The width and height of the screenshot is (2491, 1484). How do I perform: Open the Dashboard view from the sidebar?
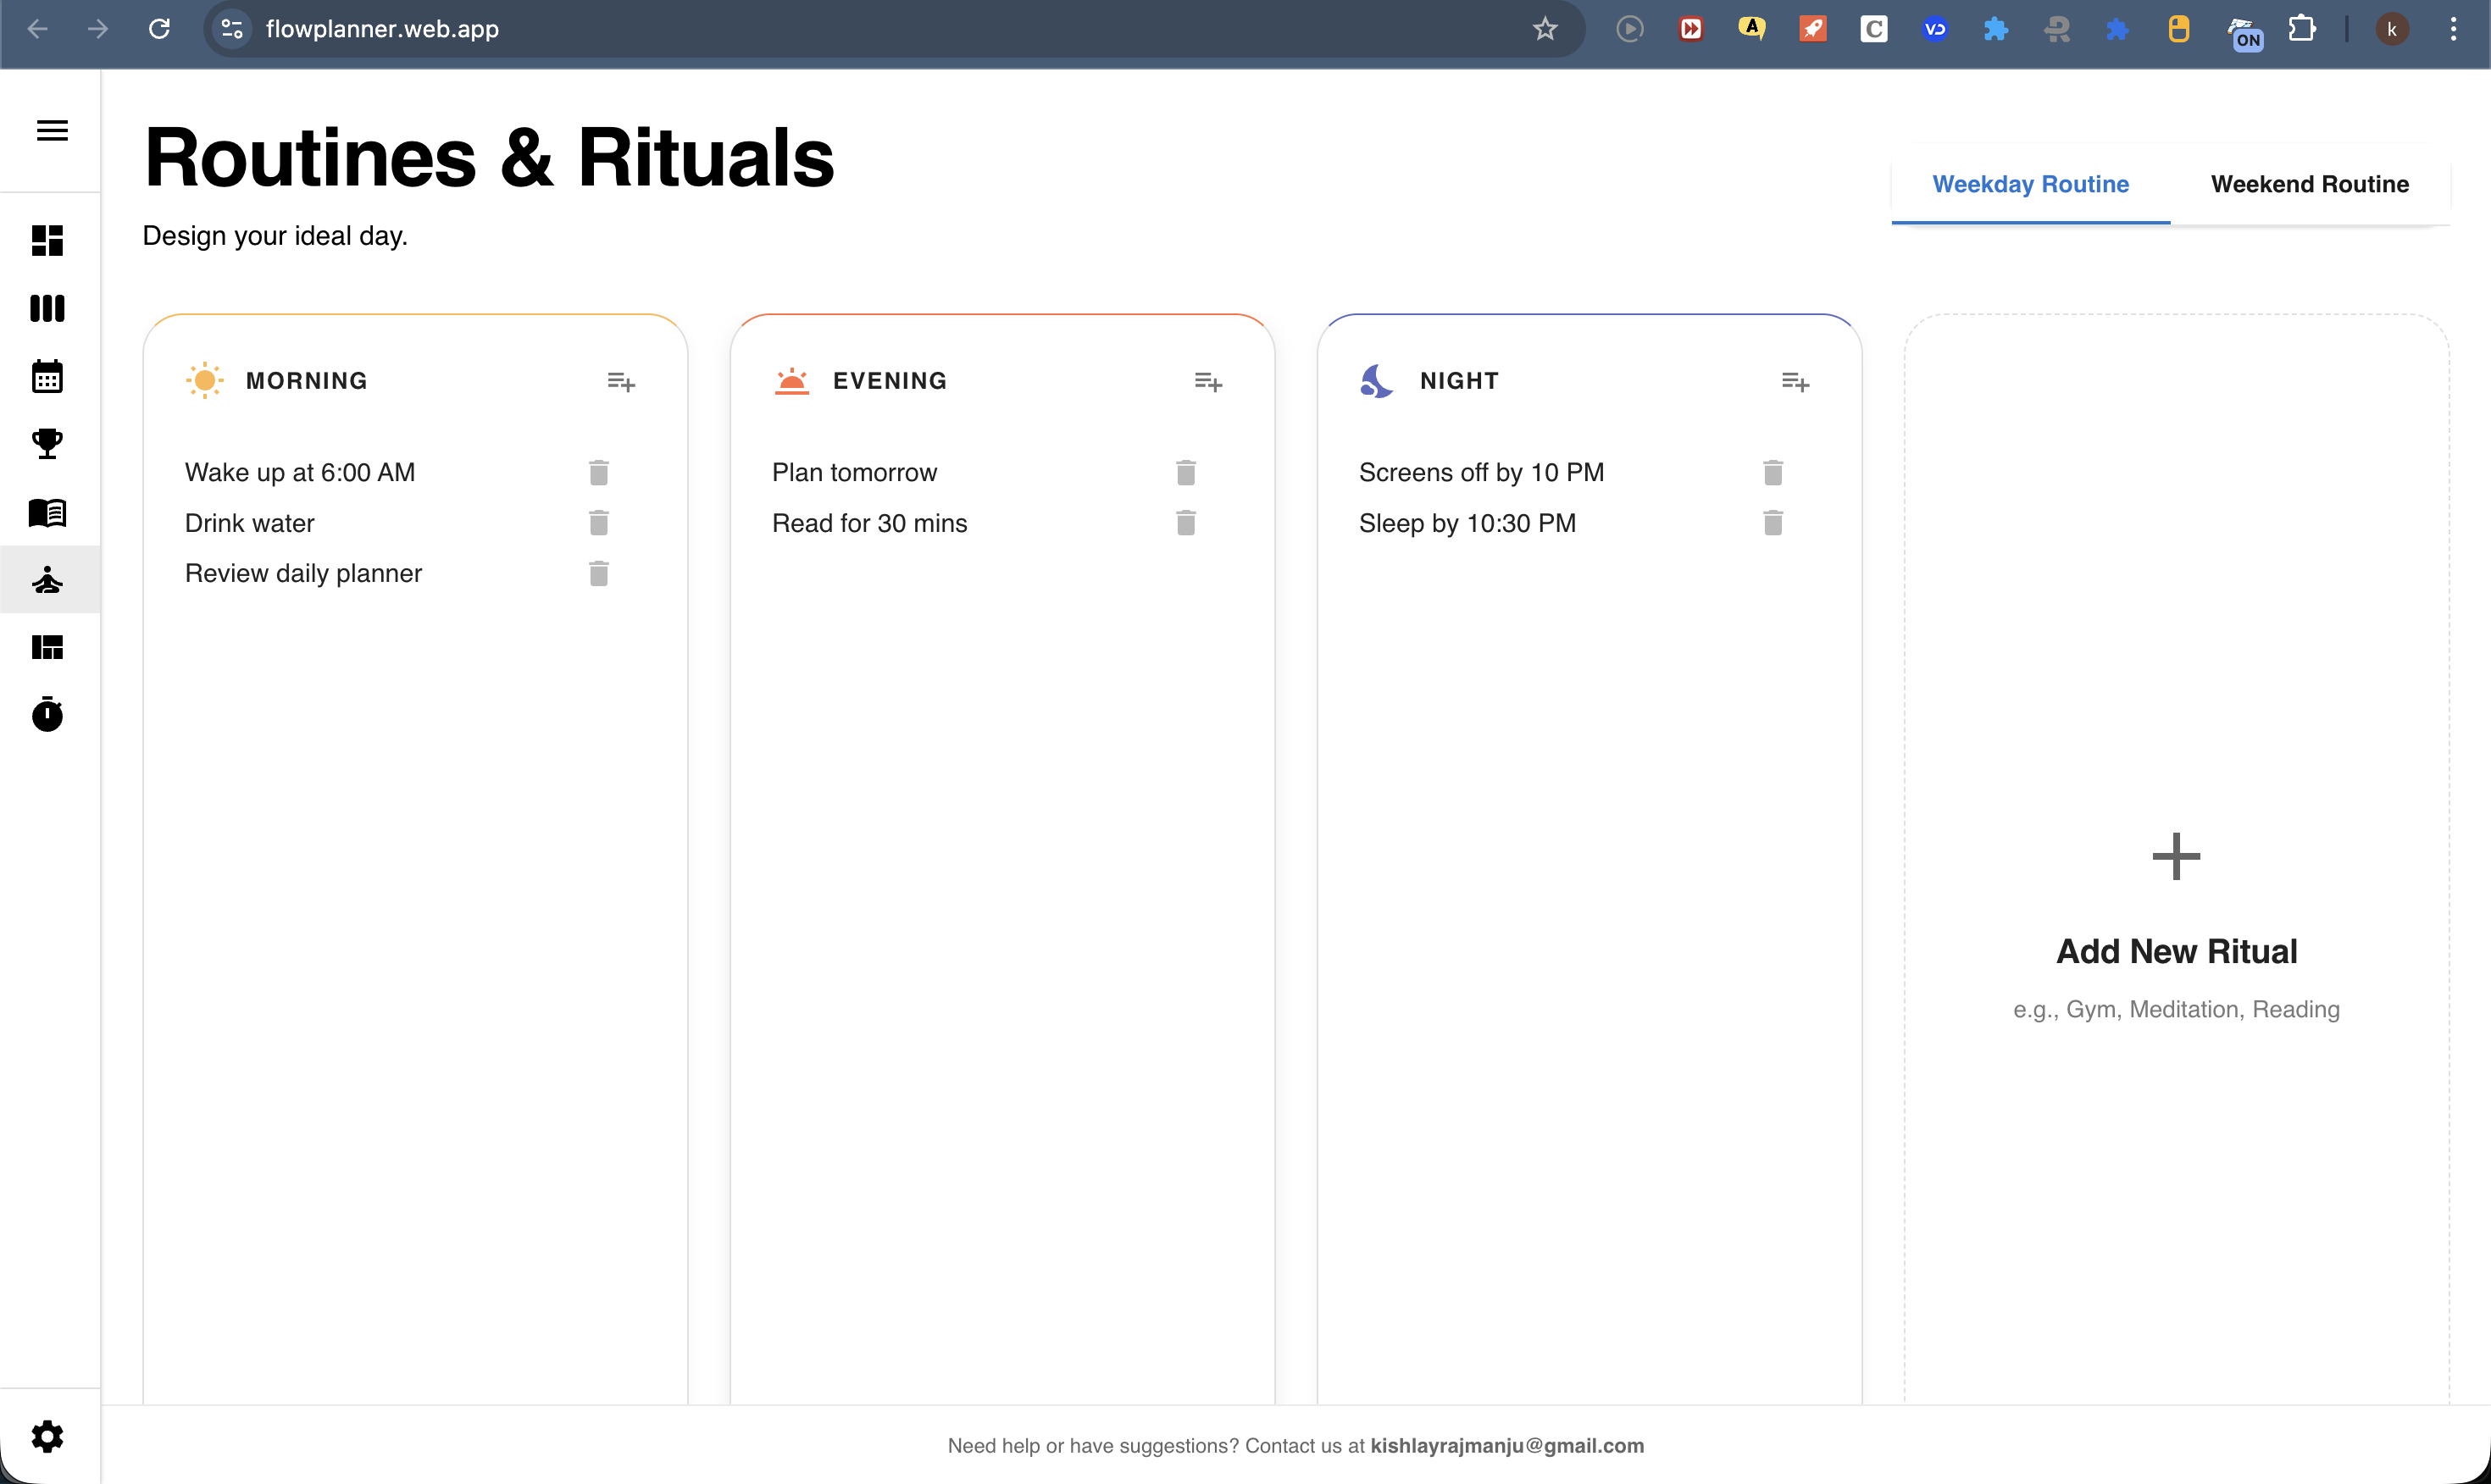click(x=47, y=241)
